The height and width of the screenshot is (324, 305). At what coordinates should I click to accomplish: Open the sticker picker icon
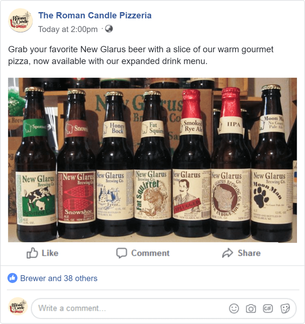coord(285,308)
